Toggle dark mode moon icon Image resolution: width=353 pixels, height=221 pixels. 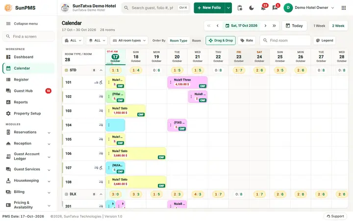click(252, 8)
